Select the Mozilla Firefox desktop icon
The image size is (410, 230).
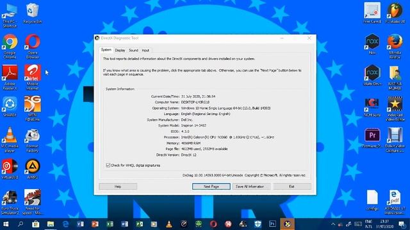pyautogui.click(x=395, y=47)
